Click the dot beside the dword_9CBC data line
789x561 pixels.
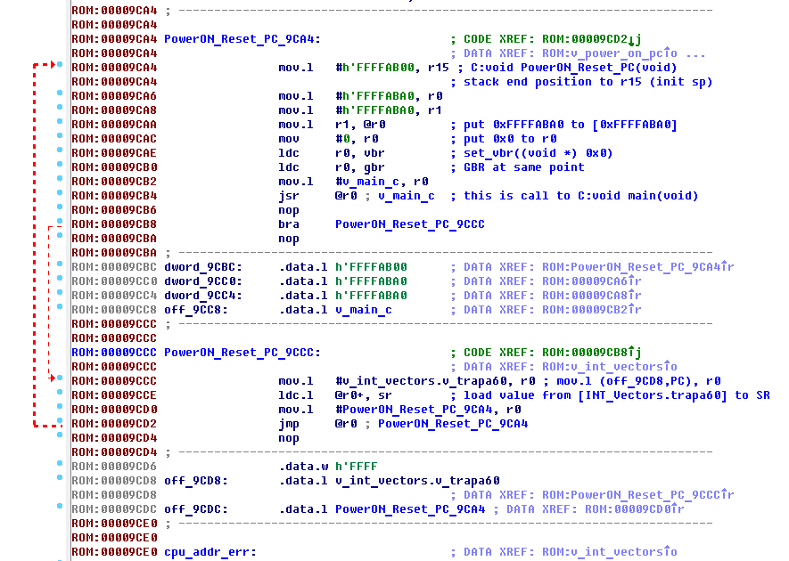(x=59, y=265)
